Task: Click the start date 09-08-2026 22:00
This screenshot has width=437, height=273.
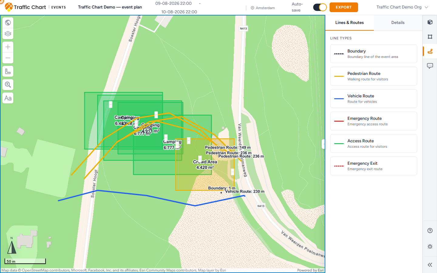Action: pyautogui.click(x=173, y=3)
